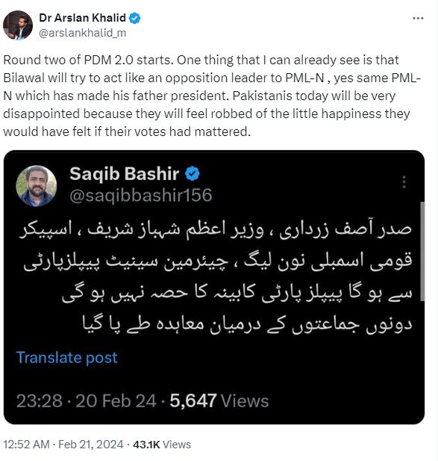Click the tweet text starting Round two
Screen dimensions: 438x461
(x=212, y=96)
